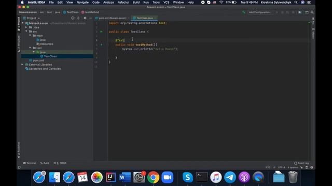Open the Event Log

(301, 163)
